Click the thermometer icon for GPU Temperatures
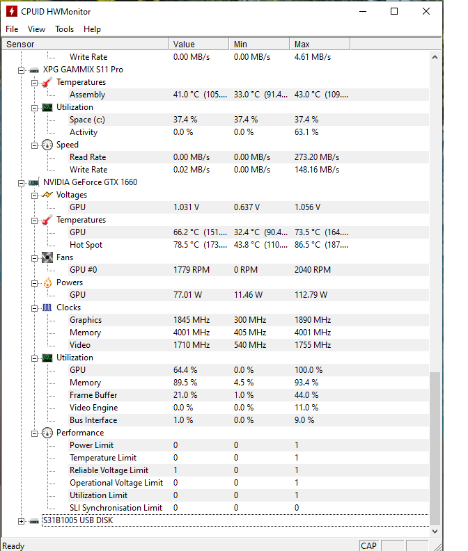The image size is (468, 551). tap(47, 220)
